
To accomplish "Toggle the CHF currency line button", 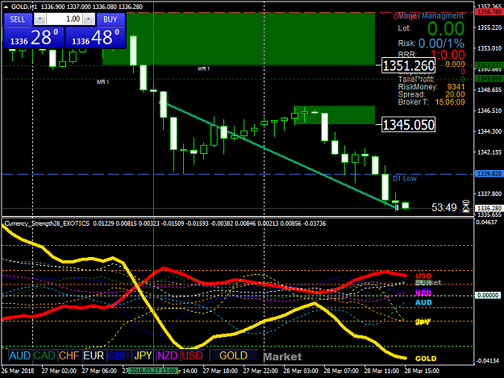I will (69, 355).
